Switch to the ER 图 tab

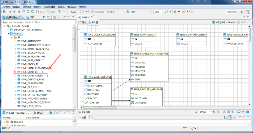[x=93, y=23]
